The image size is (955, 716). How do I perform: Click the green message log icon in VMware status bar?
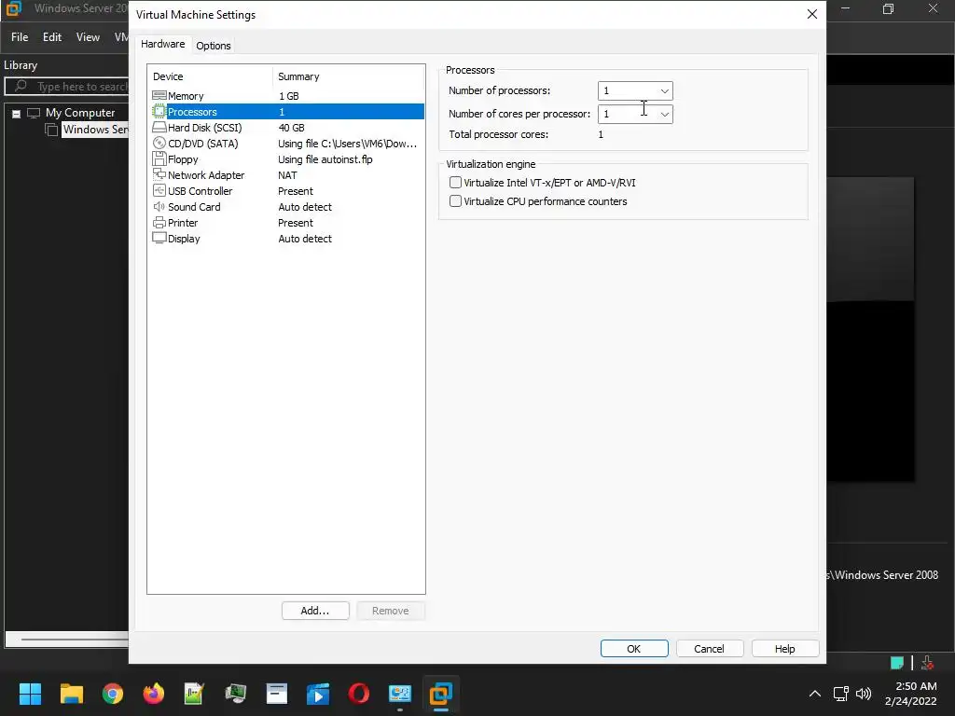pos(896,663)
